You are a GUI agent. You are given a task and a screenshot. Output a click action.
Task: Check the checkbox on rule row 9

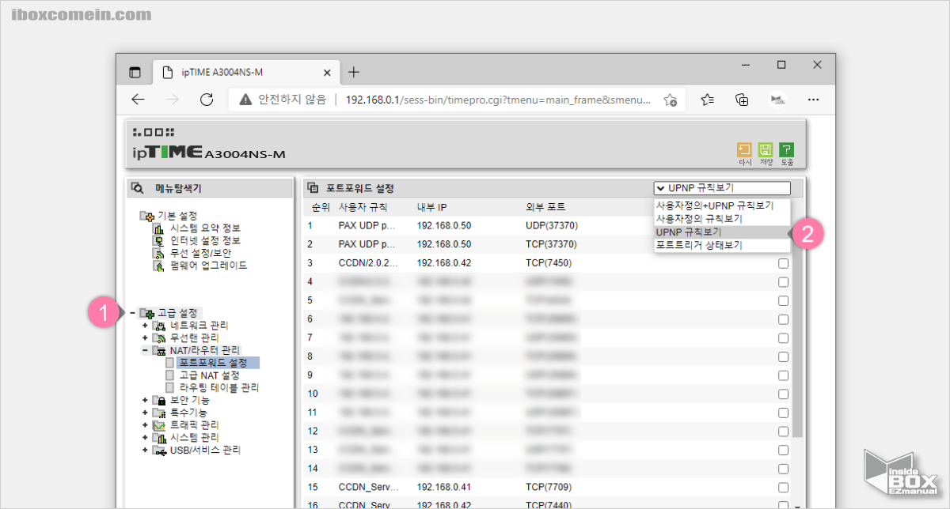coord(784,375)
